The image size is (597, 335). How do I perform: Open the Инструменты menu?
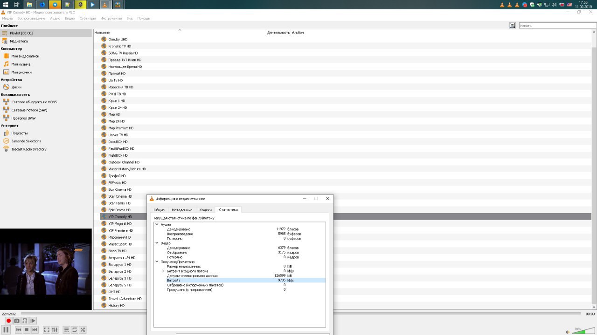pos(111,18)
